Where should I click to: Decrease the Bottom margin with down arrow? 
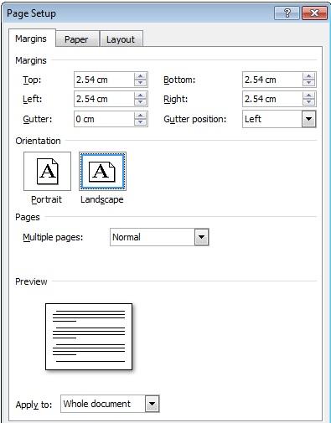(x=308, y=83)
